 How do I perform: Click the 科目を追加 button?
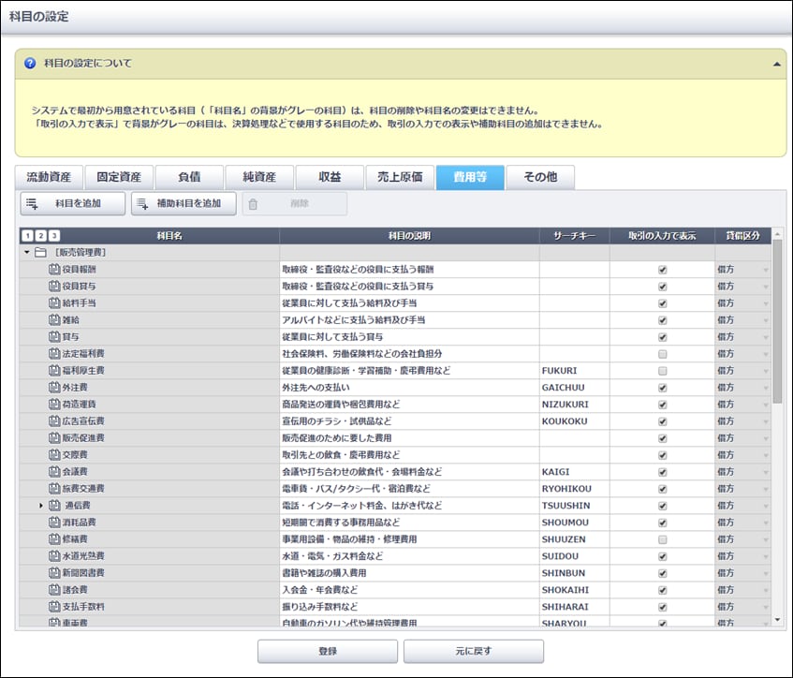tap(73, 203)
